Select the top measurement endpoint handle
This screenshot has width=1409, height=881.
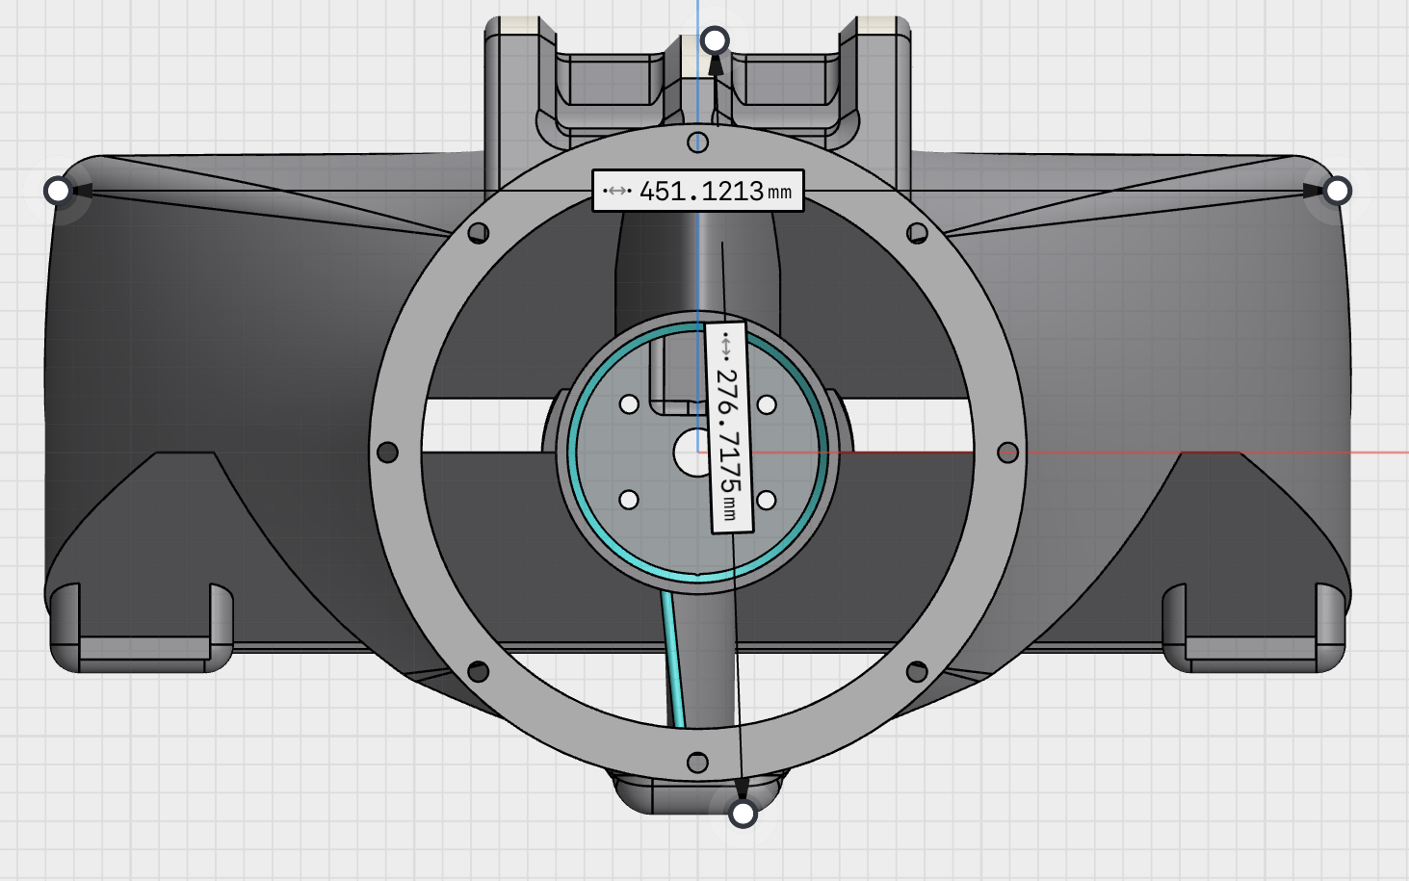pyautogui.click(x=715, y=40)
